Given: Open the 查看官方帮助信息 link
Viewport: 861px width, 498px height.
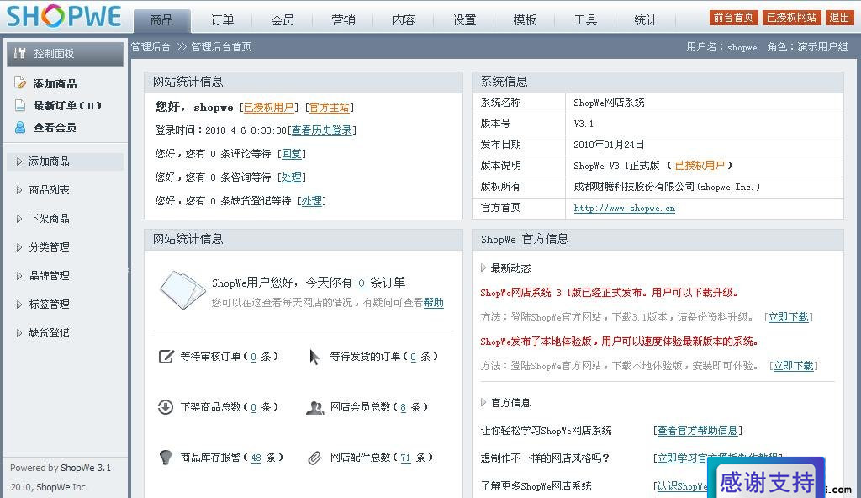Looking at the screenshot, I should [697, 431].
